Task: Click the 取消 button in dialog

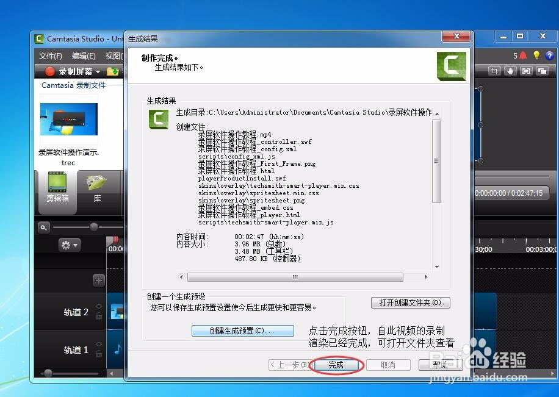Action: point(388,365)
